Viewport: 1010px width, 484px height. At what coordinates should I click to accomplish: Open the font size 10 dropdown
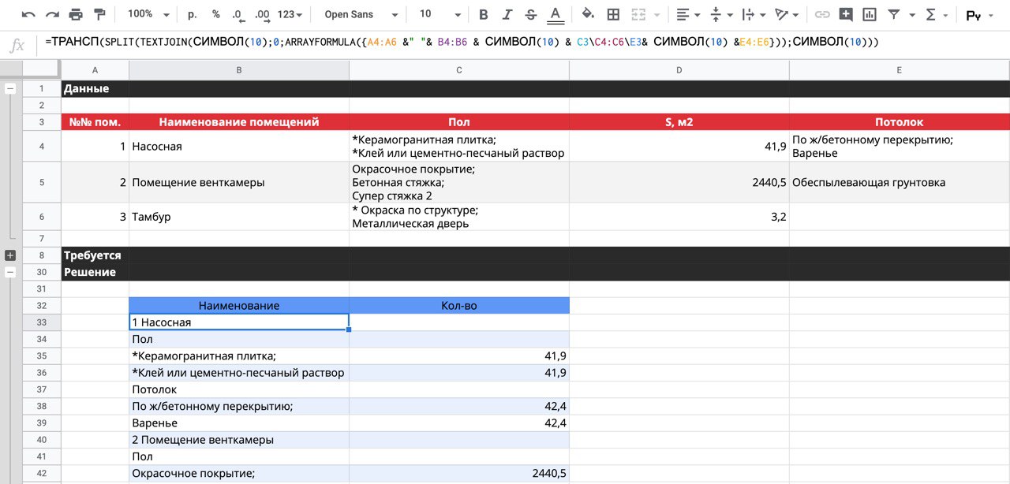click(x=440, y=14)
